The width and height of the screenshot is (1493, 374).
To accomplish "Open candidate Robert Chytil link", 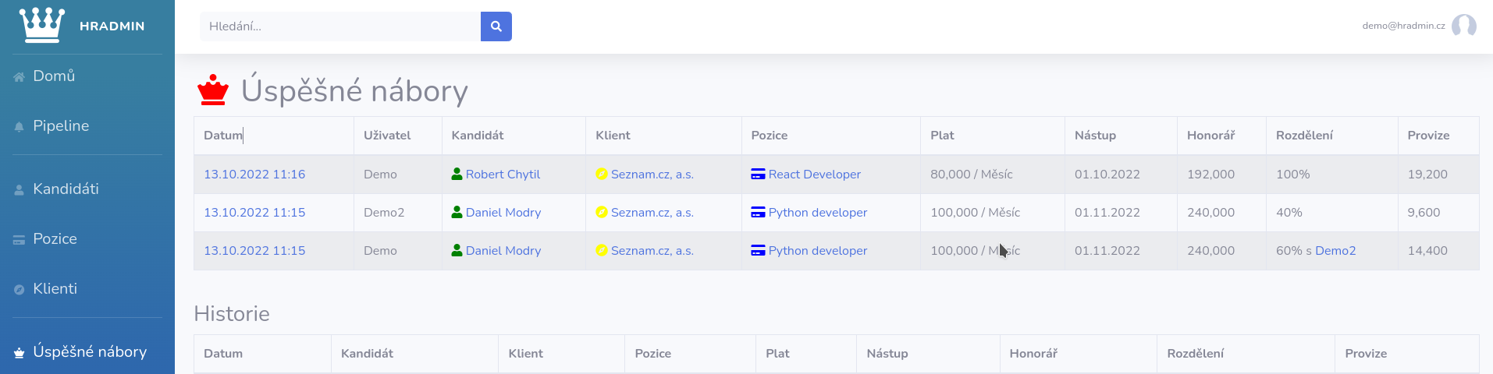I will click(x=503, y=175).
